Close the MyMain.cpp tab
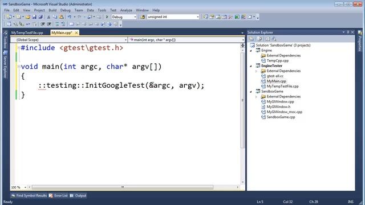Viewport: 365px width, 205px height. click(76, 33)
